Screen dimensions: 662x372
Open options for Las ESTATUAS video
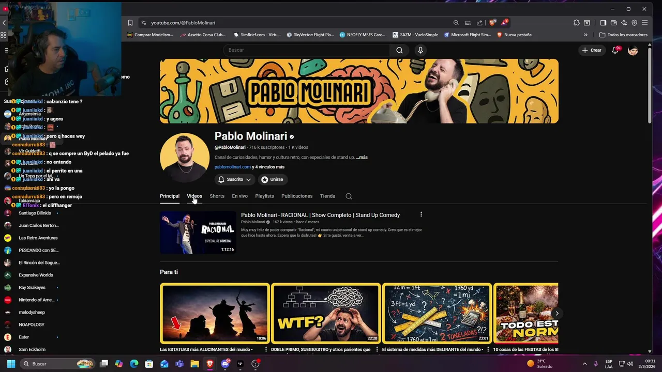pos(266,350)
